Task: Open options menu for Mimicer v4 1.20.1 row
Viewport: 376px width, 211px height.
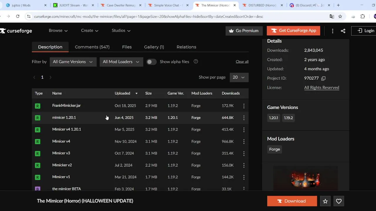Action: 244,130
